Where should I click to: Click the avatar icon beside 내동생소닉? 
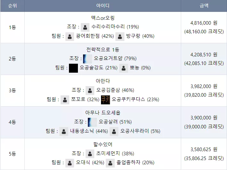coord(64,132)
